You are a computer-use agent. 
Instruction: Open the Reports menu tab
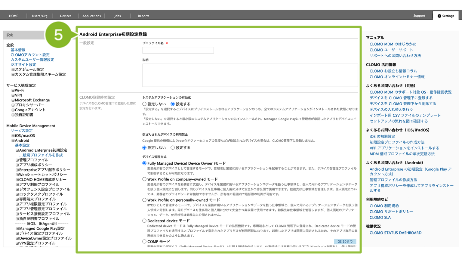tap(143, 16)
